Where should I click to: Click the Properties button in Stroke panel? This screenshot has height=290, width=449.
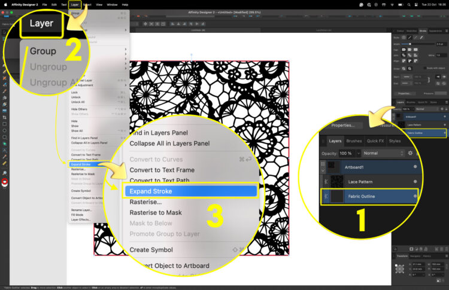404,93
